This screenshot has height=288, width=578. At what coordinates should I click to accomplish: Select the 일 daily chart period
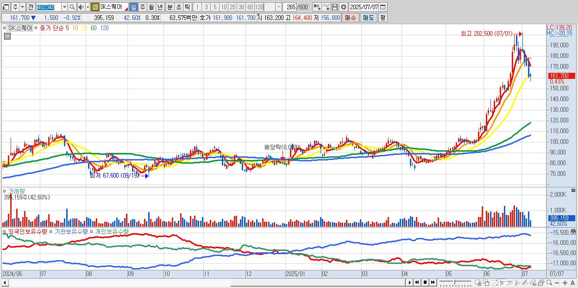133,7
